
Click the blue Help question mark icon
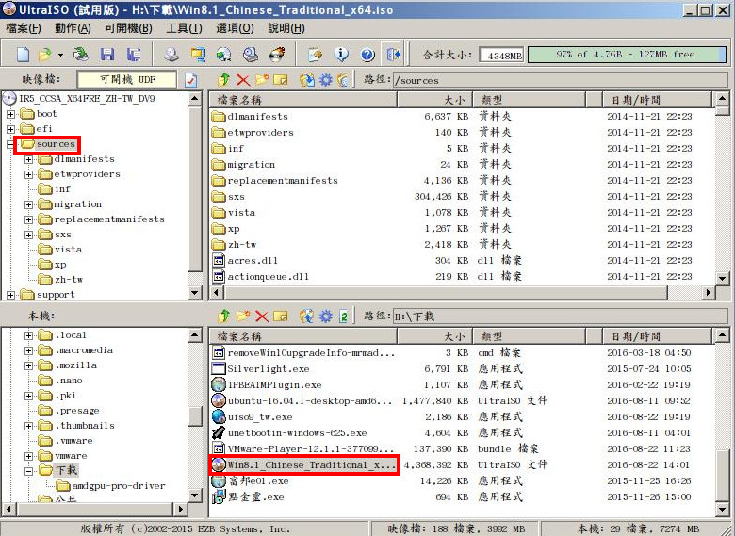coord(367,55)
